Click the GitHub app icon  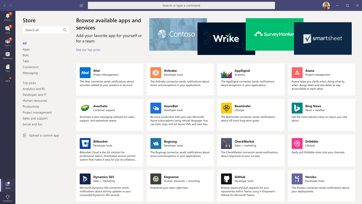[x=226, y=179]
